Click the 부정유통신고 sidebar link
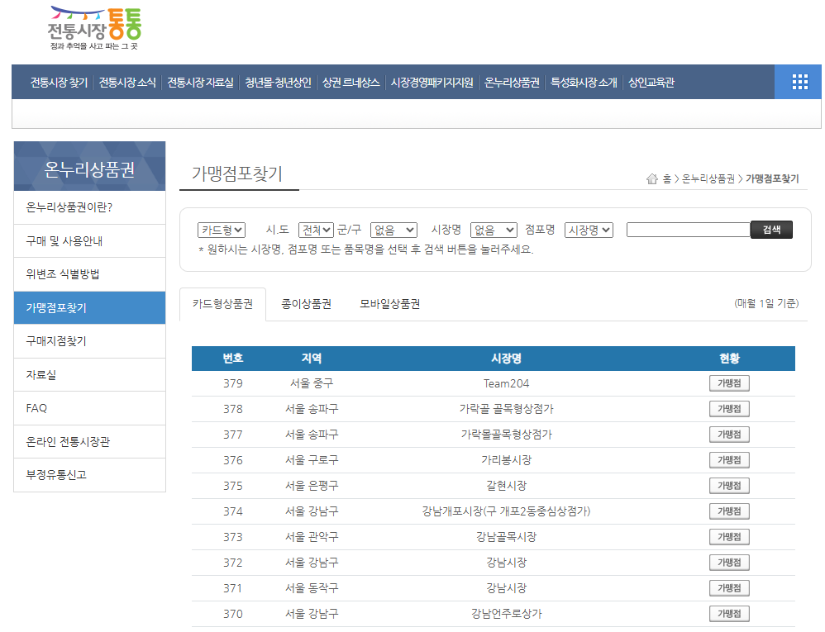This screenshot has height=632, width=825. pos(89,475)
